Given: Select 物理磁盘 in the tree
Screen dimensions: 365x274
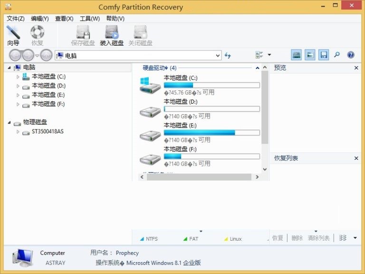Looking at the screenshot, I should click(35, 122).
